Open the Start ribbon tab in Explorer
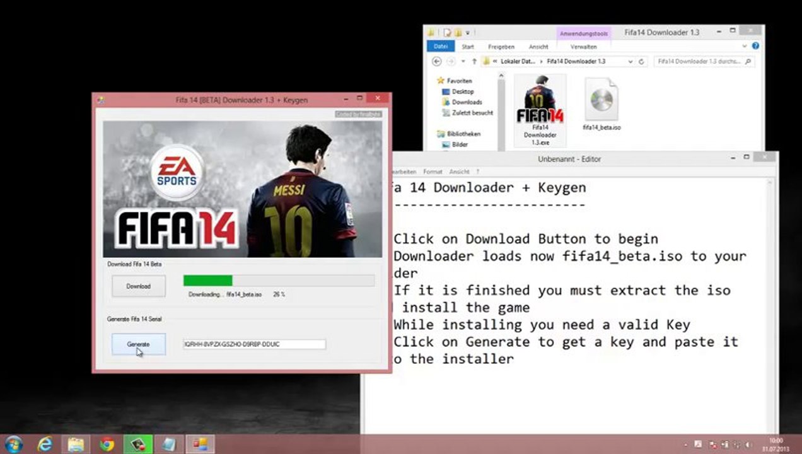802x454 pixels. click(468, 47)
